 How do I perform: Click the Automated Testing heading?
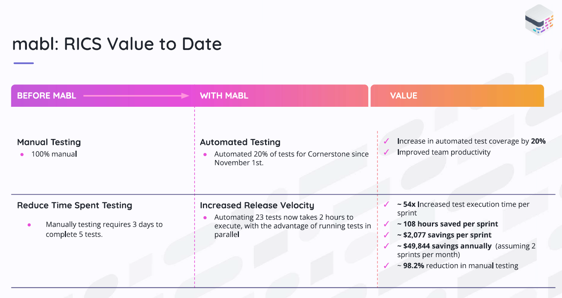tap(240, 142)
